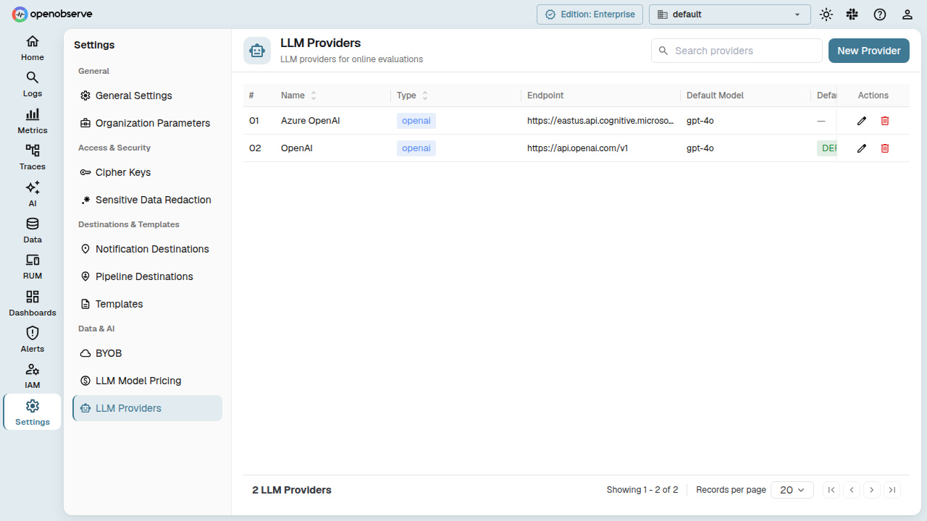Go to Metrics in left navigation
This screenshot has height=521, width=927.
pos(32,121)
